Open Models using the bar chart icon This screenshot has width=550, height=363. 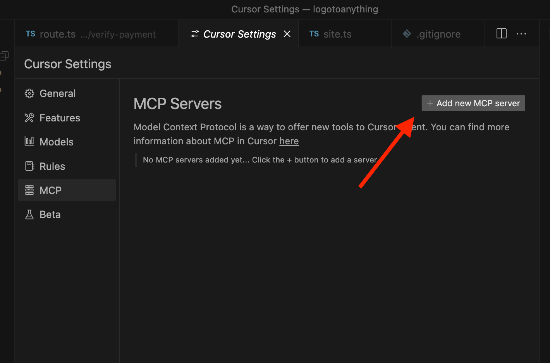29,142
